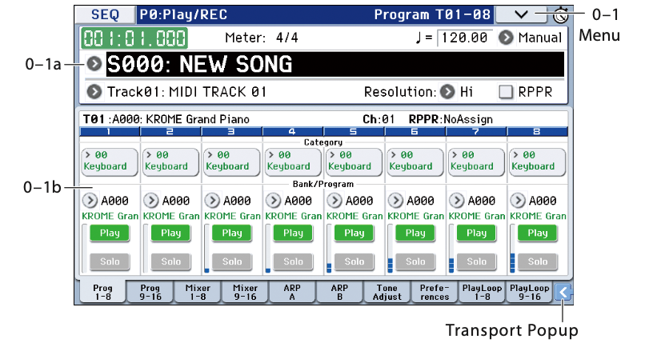Open track 5 Bank/Program popup arrow
Image resolution: width=645 pixels, height=347 pixels.
tap(335, 201)
